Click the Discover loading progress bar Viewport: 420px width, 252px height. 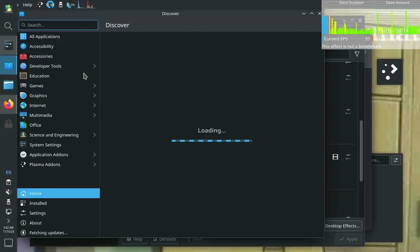coord(212,141)
